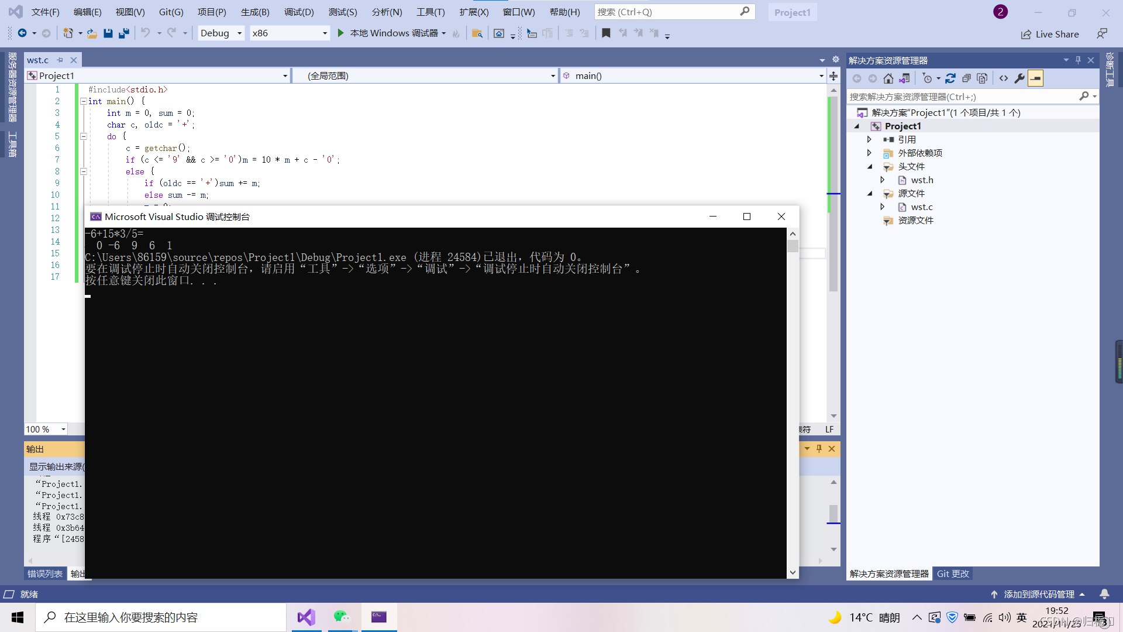Screen dimensions: 1123x632
Task: Click the show all files icon
Action: pyautogui.click(x=982, y=78)
